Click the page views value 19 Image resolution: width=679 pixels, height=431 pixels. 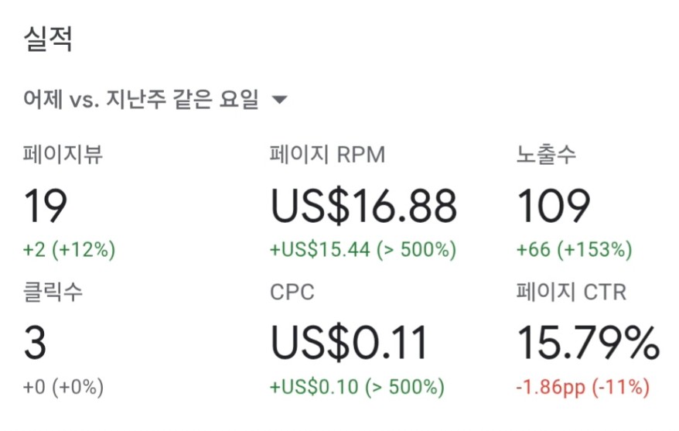click(x=46, y=205)
